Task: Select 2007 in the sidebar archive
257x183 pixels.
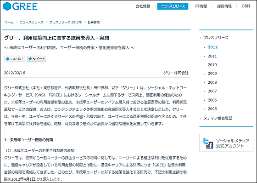Action: pyautogui.click(x=212, y=91)
